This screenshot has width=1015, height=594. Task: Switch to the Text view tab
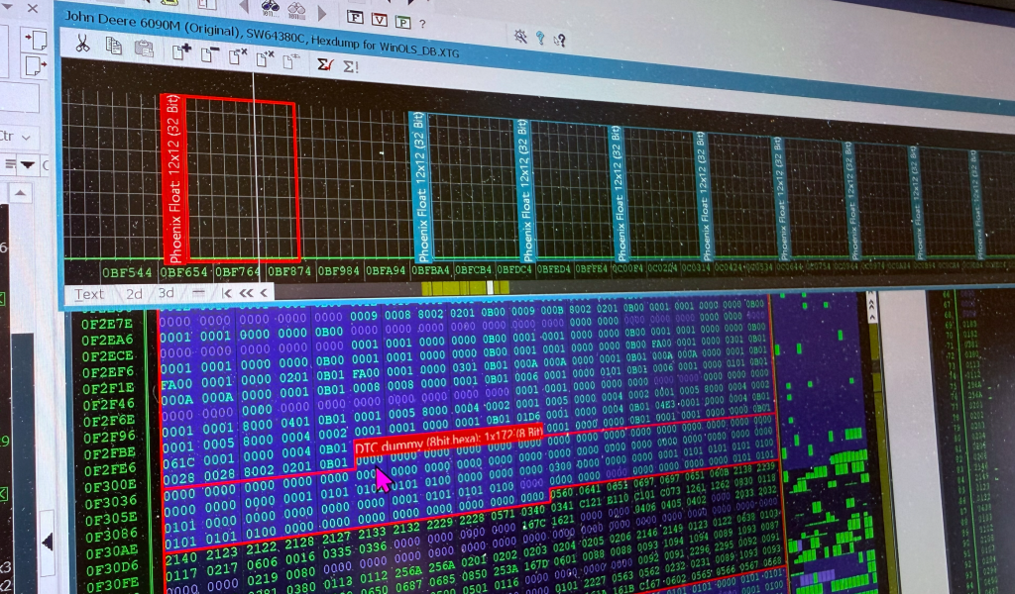[89, 293]
